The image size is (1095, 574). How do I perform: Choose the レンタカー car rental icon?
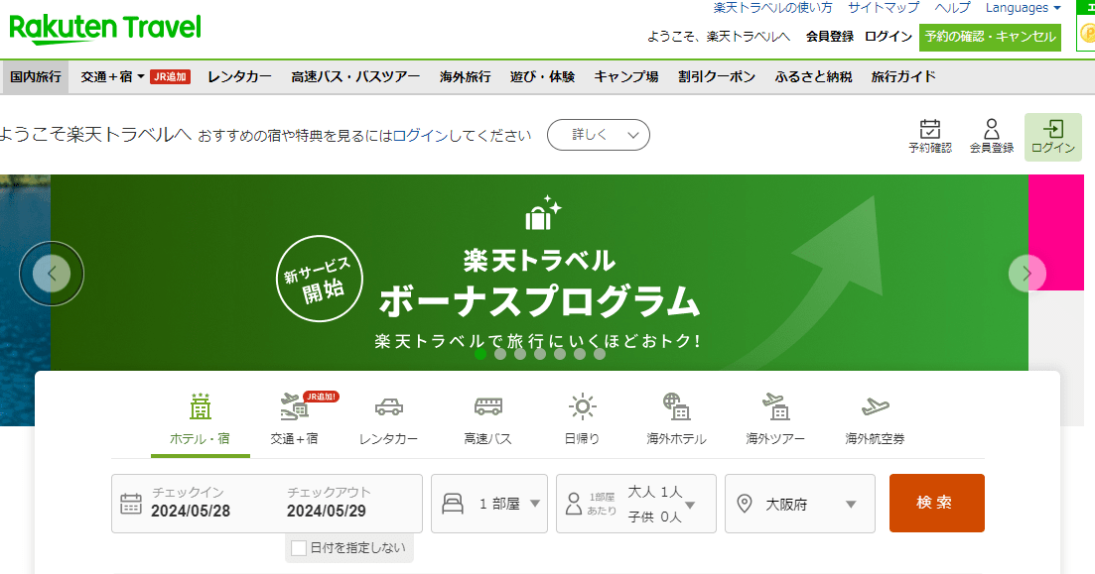(x=388, y=407)
